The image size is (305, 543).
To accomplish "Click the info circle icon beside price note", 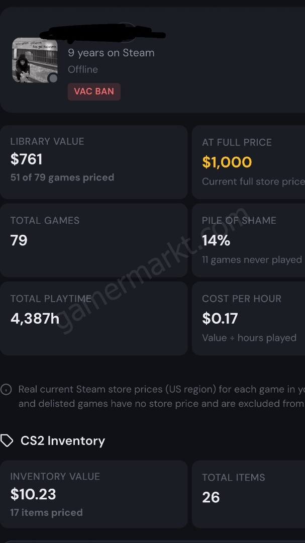I will tap(6, 390).
